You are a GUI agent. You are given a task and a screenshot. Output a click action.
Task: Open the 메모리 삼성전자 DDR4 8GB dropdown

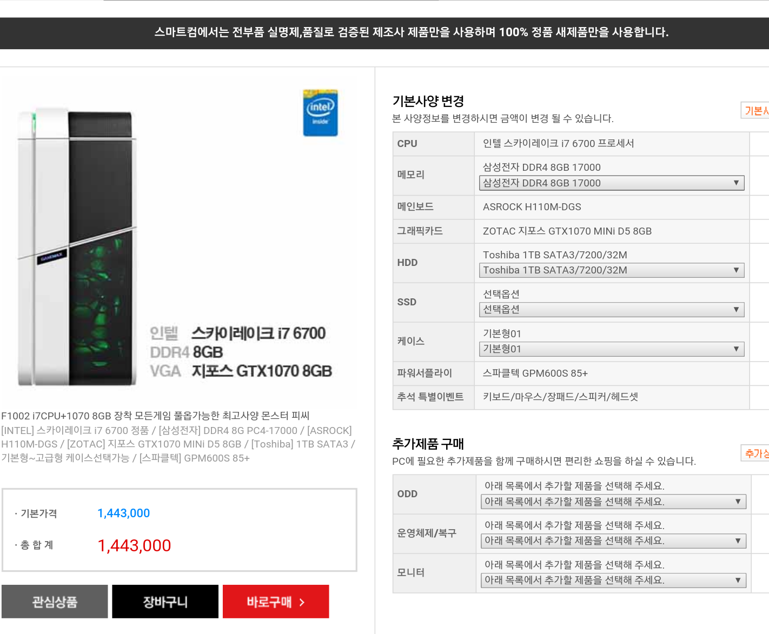point(612,183)
